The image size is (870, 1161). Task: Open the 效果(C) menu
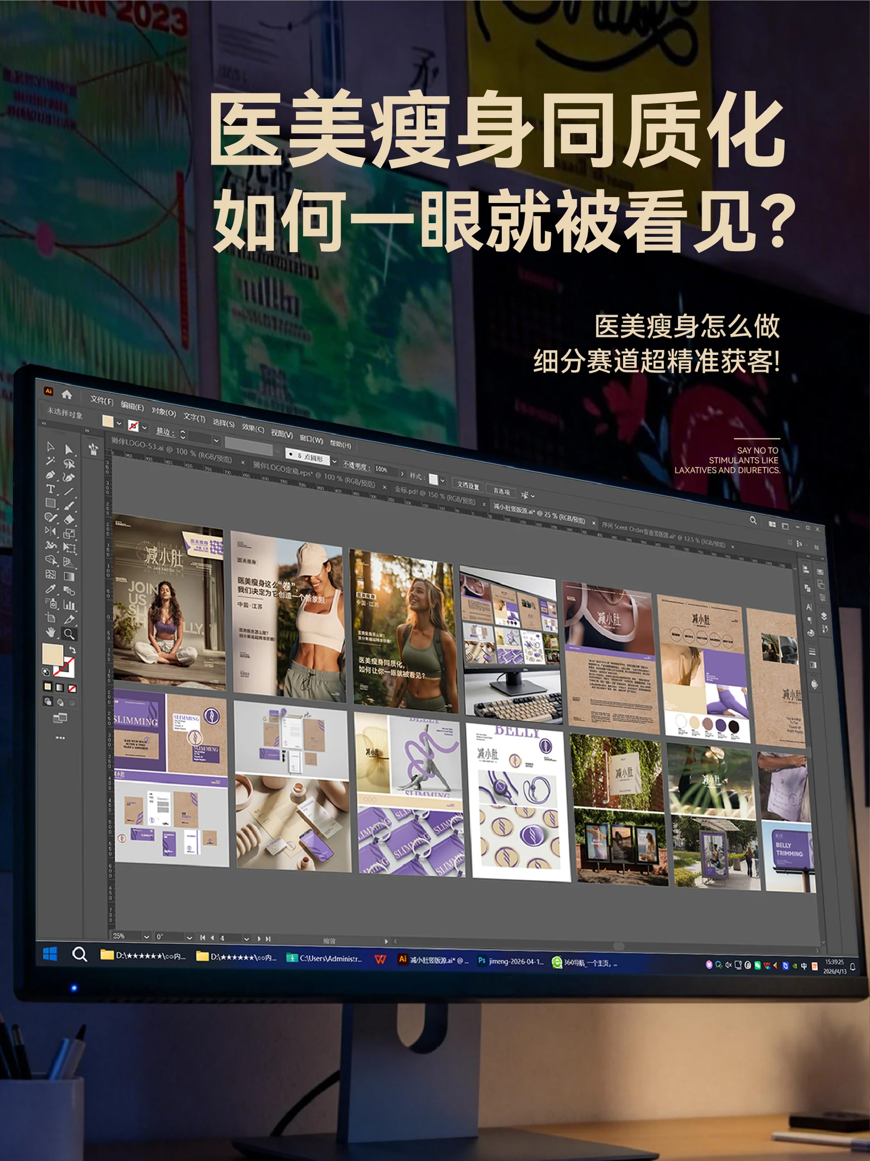(253, 428)
